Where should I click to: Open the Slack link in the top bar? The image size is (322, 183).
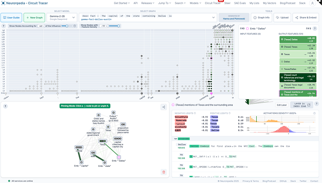(302, 3)
